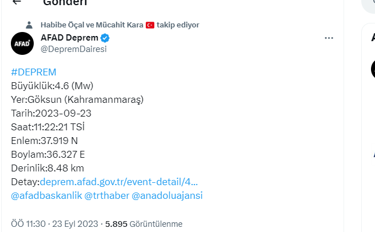Open the three-dot more options menu
This screenshot has width=375, height=232.
(x=329, y=38)
